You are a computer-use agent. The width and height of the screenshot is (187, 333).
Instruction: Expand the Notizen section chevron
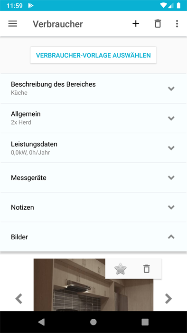171,207
